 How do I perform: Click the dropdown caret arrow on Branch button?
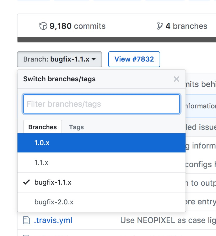point(94,59)
